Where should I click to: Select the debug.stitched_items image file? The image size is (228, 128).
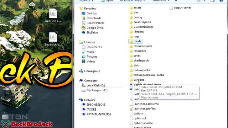[x=145, y=84]
